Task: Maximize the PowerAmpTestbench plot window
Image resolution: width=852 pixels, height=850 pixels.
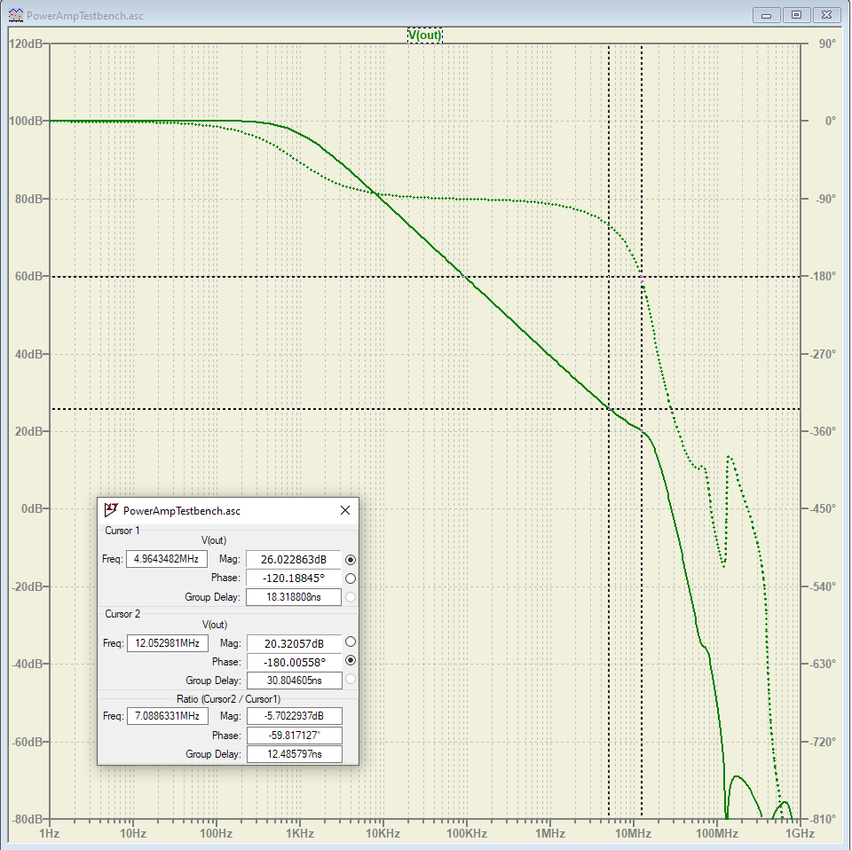Action: coord(797,15)
